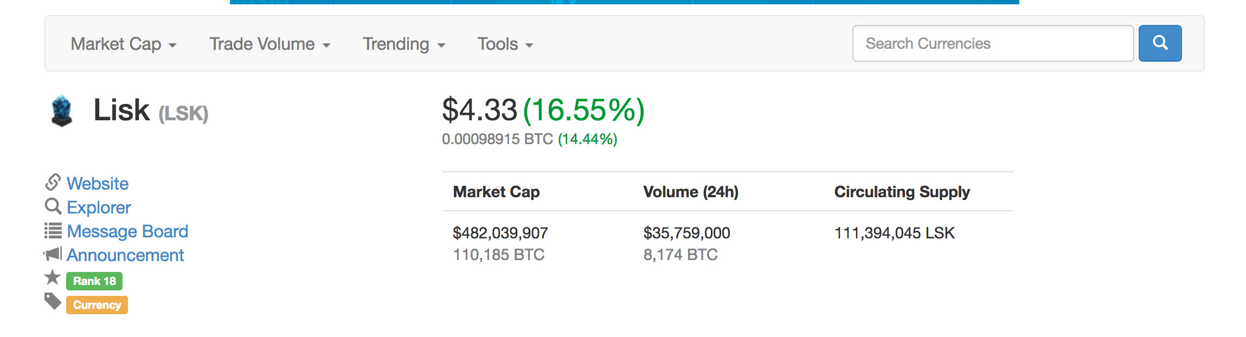Click the green 16.55% price change
Screen dimensions: 1246x337
tap(583, 110)
